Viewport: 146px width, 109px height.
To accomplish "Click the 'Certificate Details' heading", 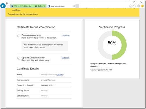I will point(28,69).
